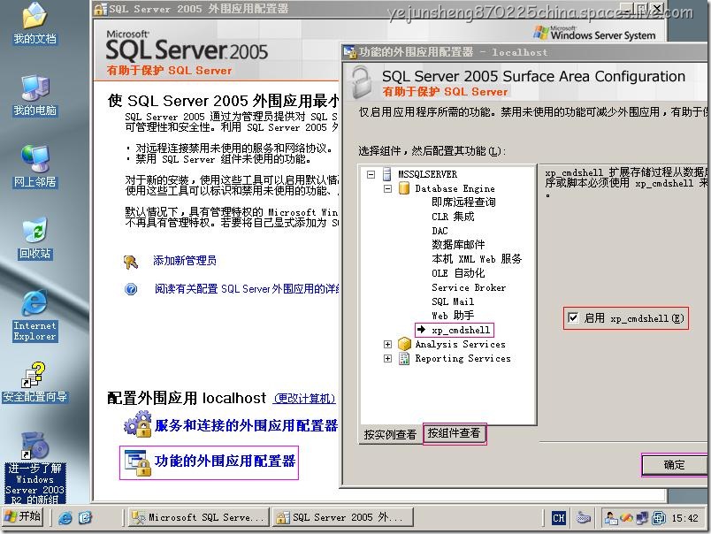This screenshot has width=711, height=534.
Task: Select the Reporting Services label
Action: tap(463, 358)
